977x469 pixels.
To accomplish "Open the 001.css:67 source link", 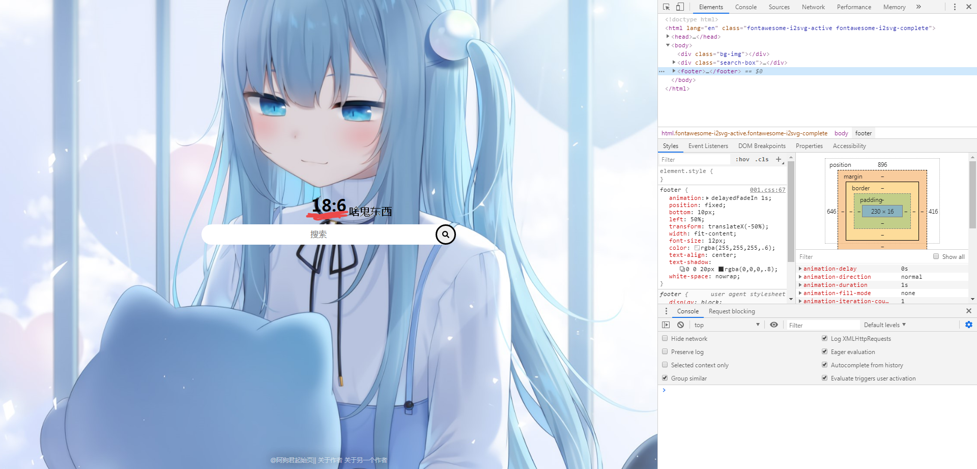I will point(767,190).
